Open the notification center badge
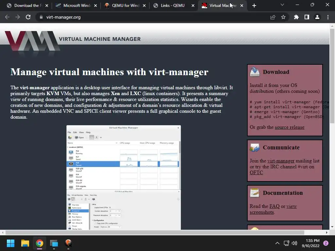This screenshot has width=335, height=251. pos(326,243)
